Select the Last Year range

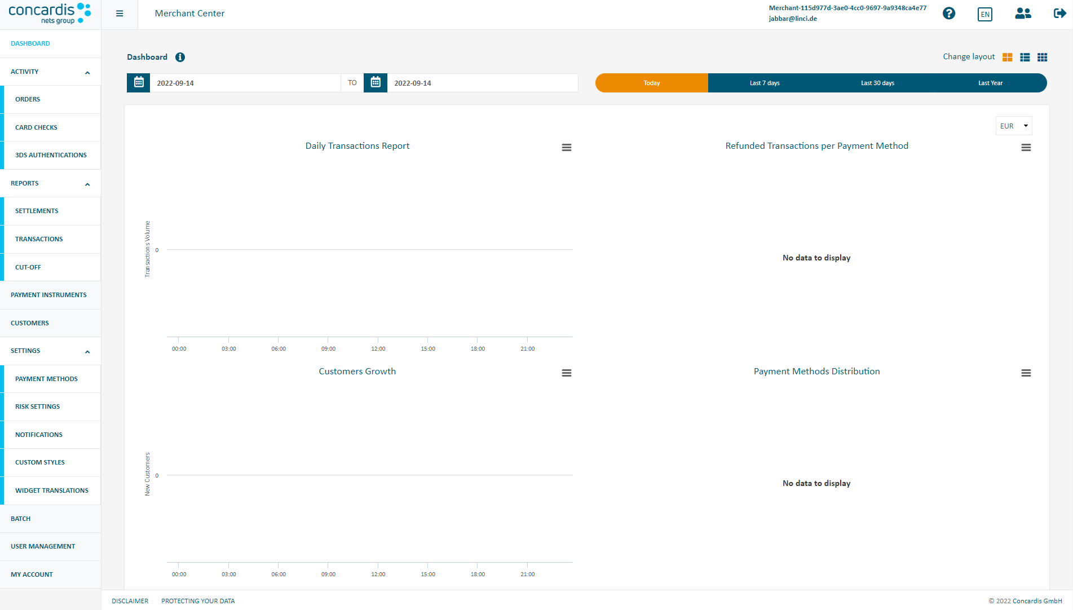[x=990, y=83]
